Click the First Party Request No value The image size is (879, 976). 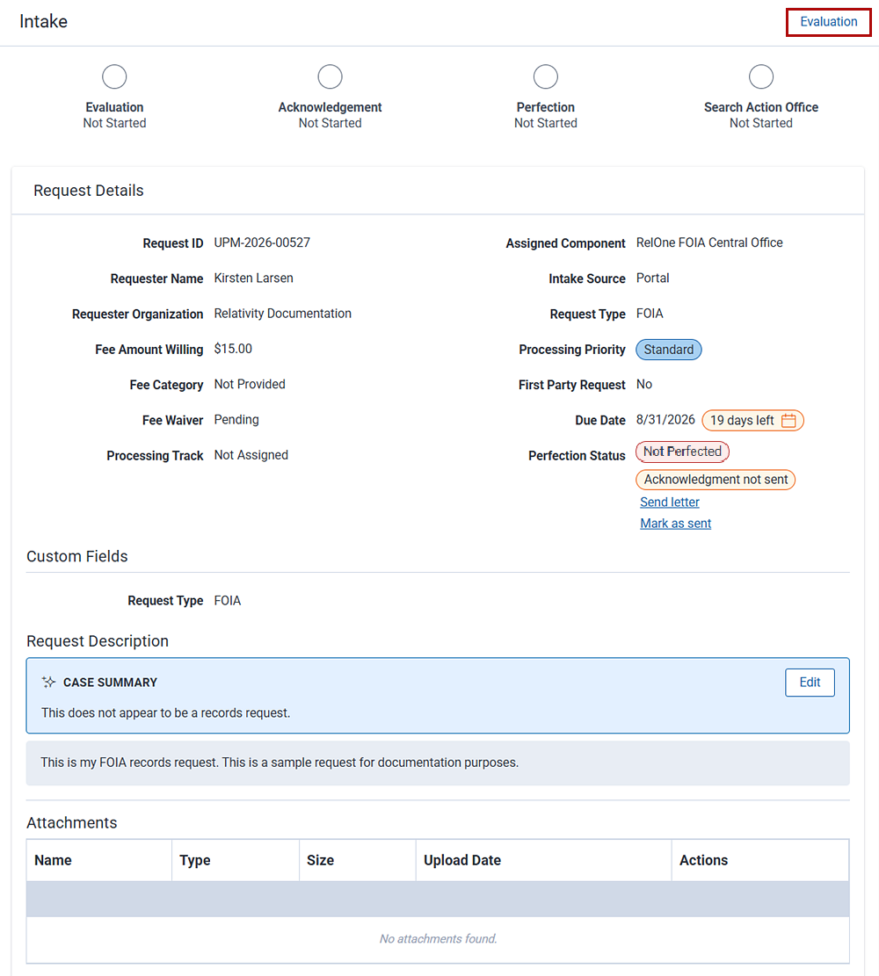644,384
